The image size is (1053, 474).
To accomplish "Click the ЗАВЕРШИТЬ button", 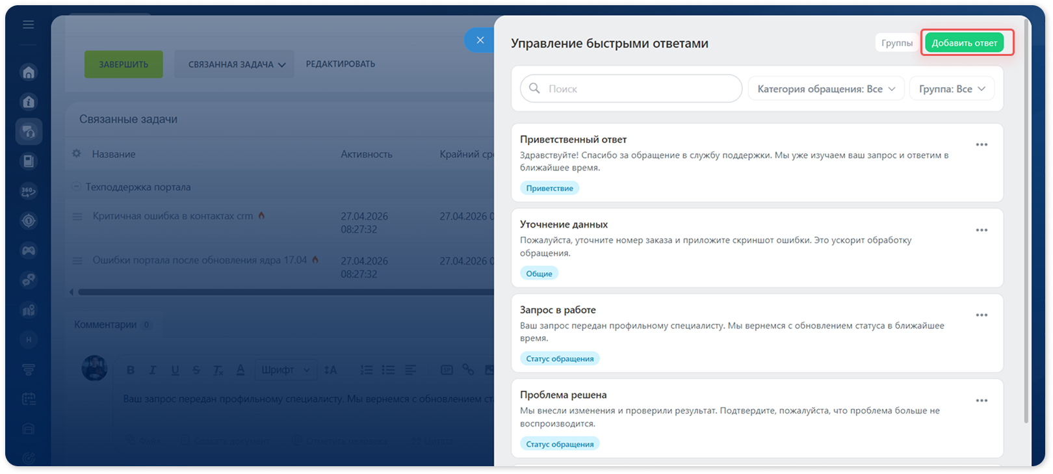I will point(123,64).
